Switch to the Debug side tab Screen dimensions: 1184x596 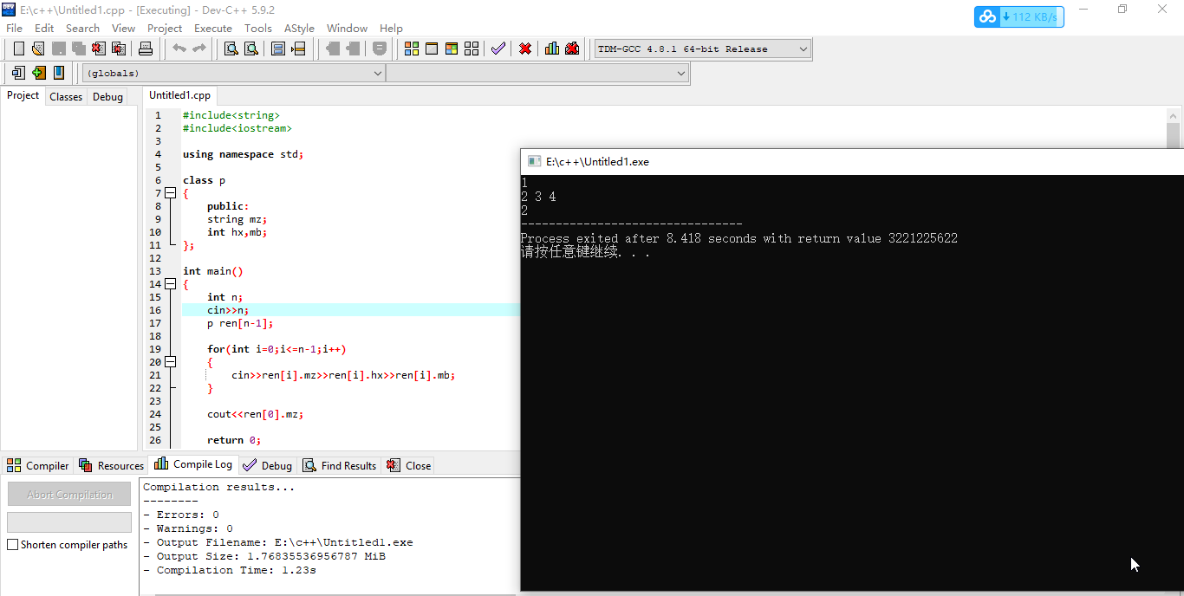coord(107,97)
